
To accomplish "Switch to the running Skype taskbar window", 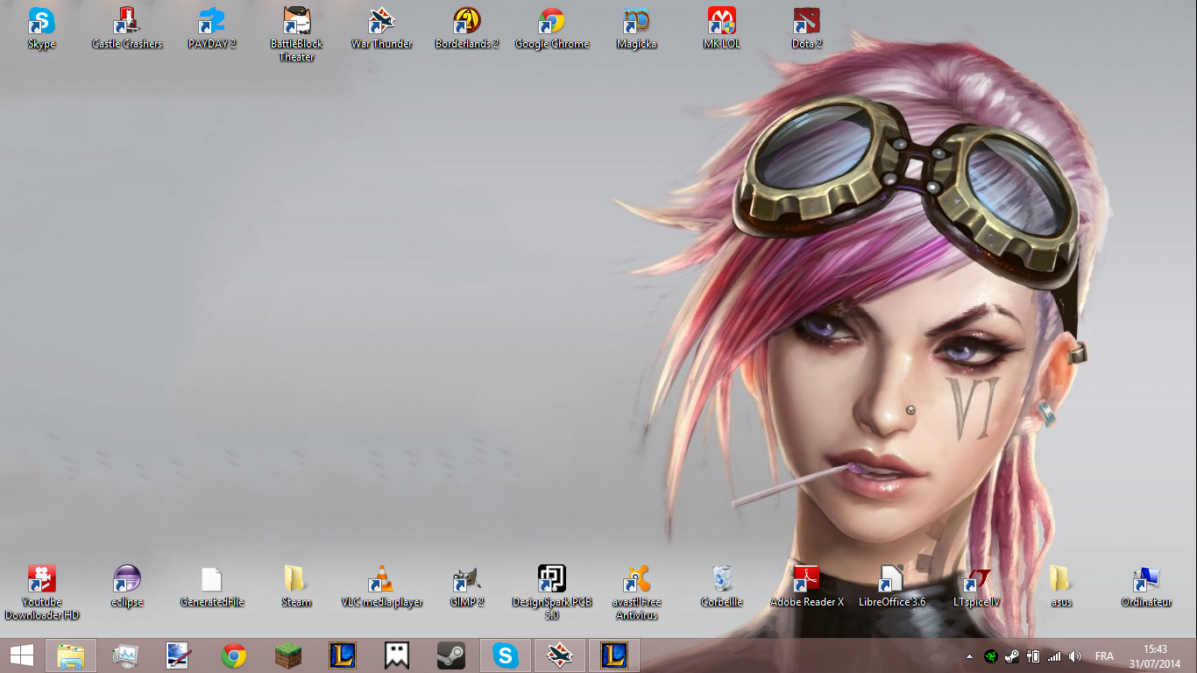I will (505, 655).
